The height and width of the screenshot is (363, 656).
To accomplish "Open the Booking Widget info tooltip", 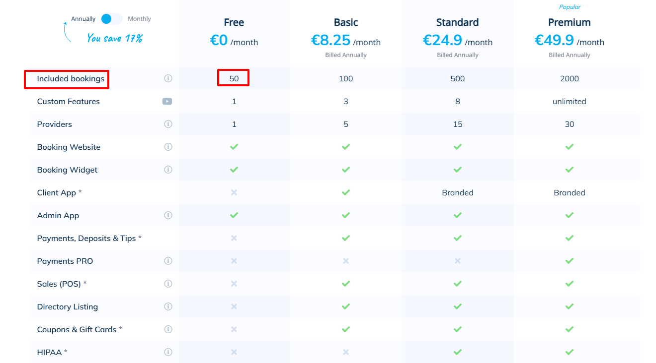I will (168, 169).
